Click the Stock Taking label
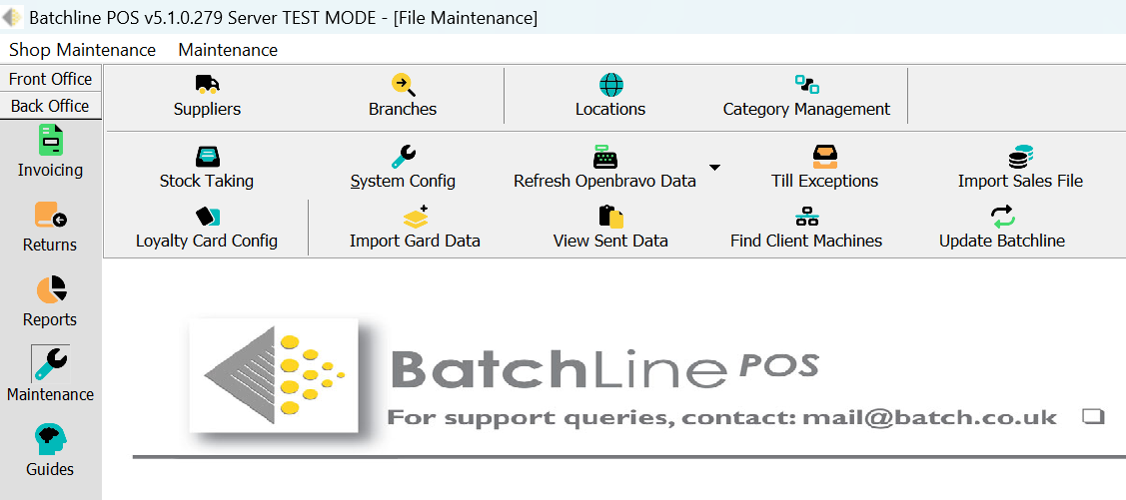Image resolution: width=1126 pixels, height=500 pixels. (207, 181)
